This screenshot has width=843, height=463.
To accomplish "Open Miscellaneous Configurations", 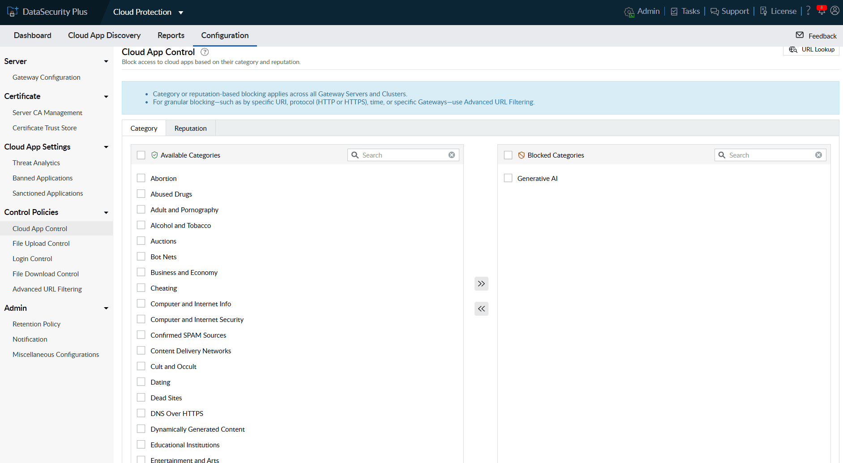I will point(56,355).
